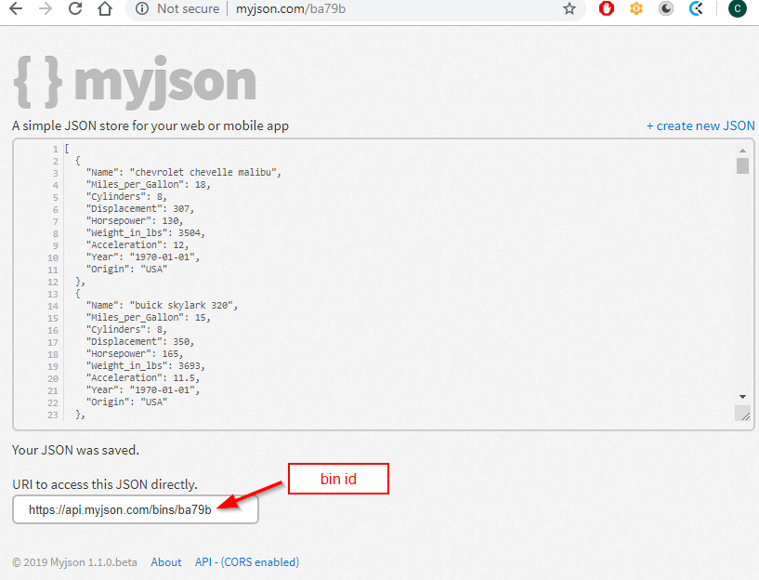759x580 pixels.
Task: Open the About page
Action: point(165,562)
